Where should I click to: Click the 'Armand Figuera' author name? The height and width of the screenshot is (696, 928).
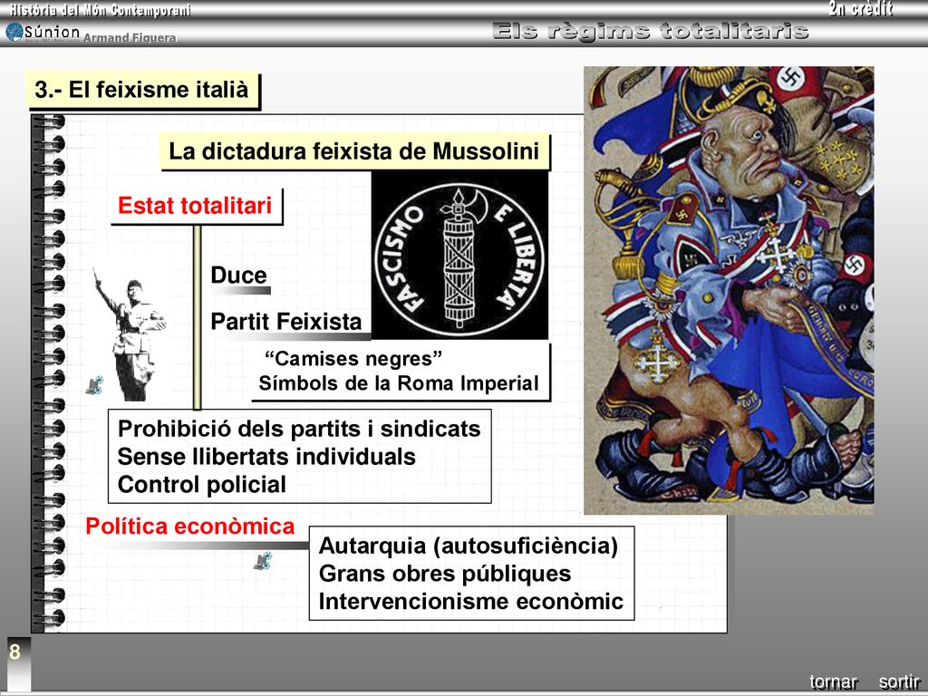tap(130, 38)
